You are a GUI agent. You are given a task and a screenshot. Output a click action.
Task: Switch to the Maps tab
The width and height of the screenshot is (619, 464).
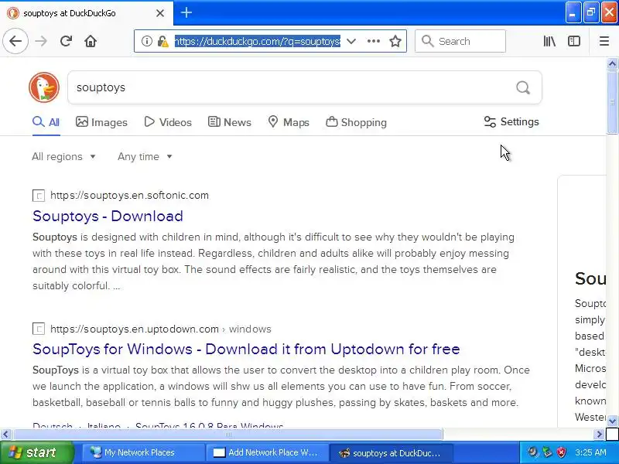point(289,122)
